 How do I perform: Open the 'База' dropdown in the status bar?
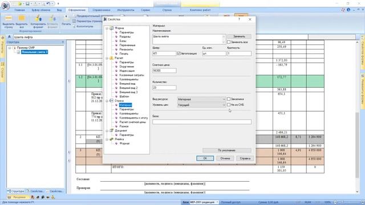[217, 202]
